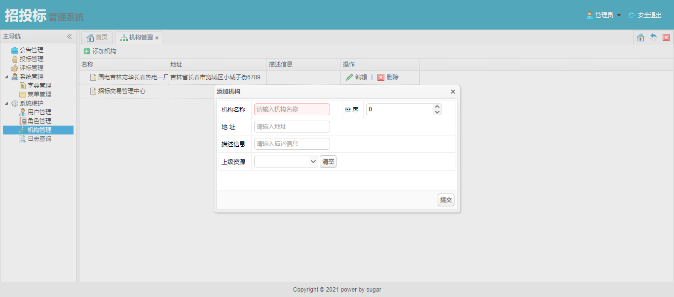Collapse the 系统管理 tree node
Screen dimensions: 674x297
(x=6, y=77)
